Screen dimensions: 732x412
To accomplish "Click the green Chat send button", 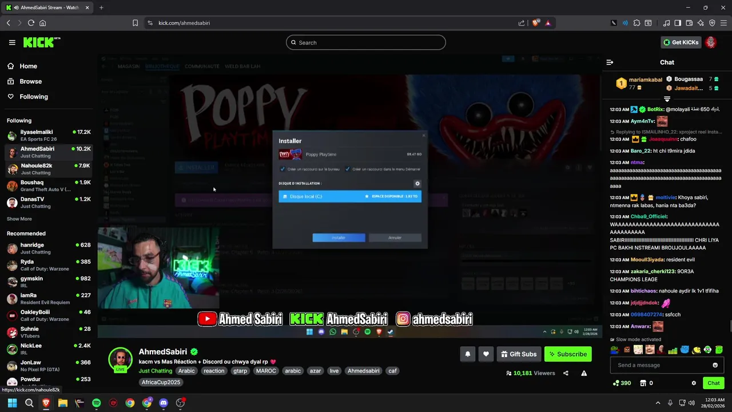I will pyautogui.click(x=714, y=383).
